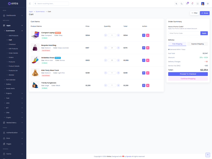Add Compact Laptop to wishlist heart
Viewport: 212px width, 159px height.
[x=144, y=35]
